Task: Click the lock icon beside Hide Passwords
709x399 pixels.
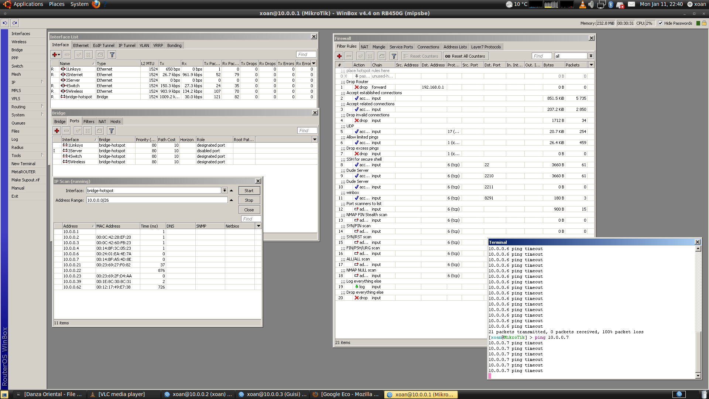Action: coord(704,23)
